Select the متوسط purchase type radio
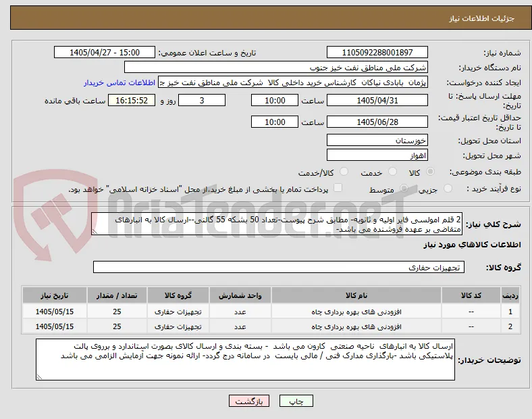 coord(404,189)
